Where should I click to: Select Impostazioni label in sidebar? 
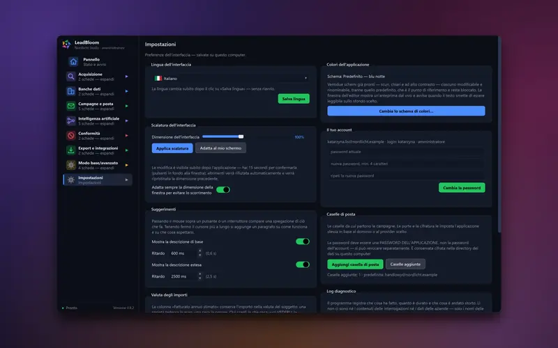click(x=91, y=178)
